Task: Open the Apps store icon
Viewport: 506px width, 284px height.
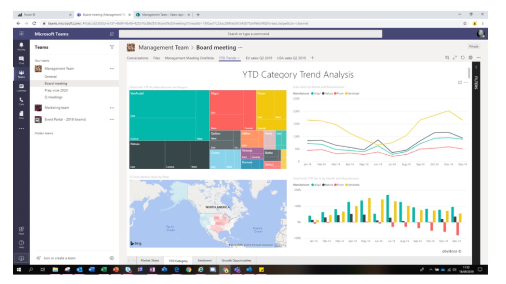Action: (21, 230)
